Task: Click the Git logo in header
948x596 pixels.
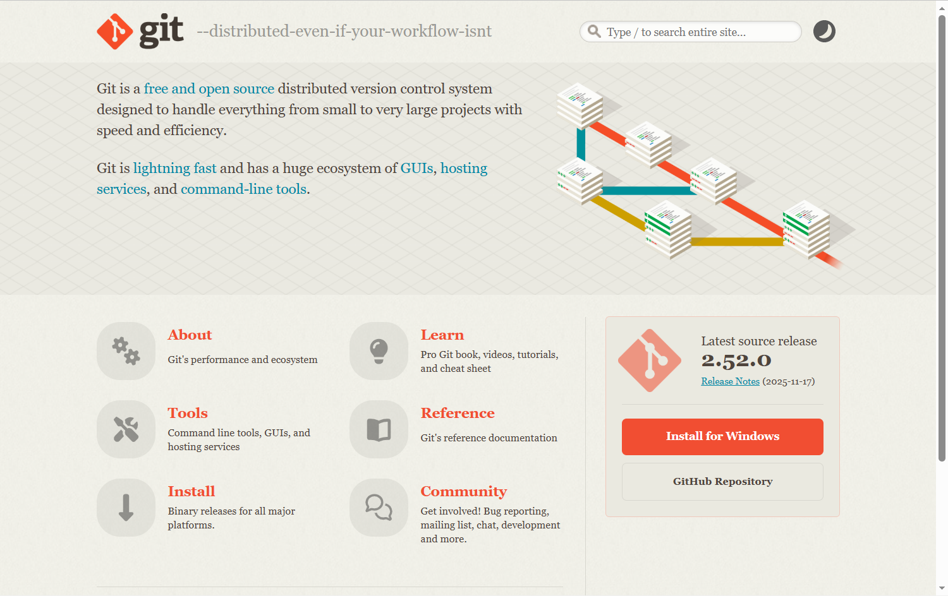Action: (x=140, y=31)
